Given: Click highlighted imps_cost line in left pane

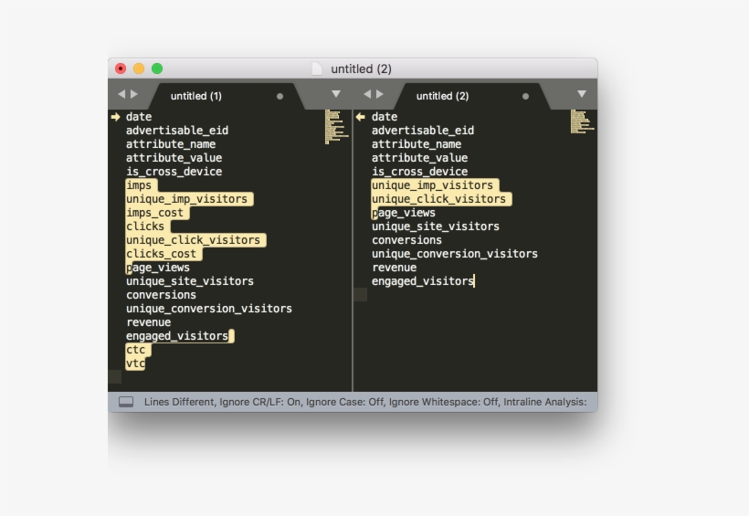Looking at the screenshot, I should click(x=155, y=213).
